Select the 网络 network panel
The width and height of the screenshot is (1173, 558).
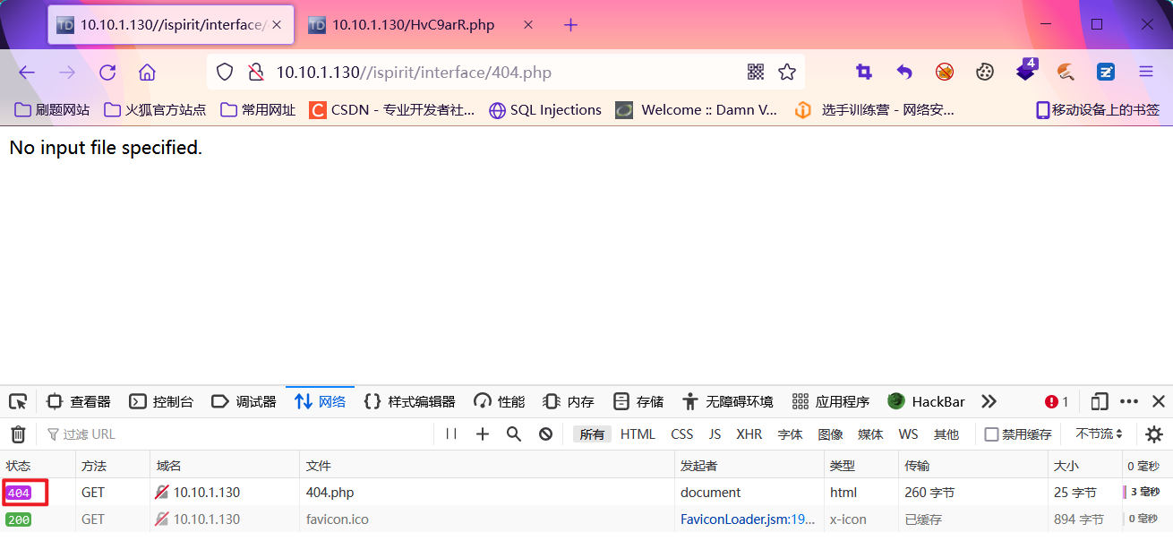pos(320,401)
